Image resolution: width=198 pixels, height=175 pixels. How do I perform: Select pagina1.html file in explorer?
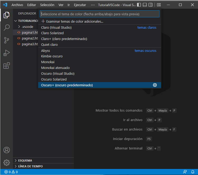tap(26, 33)
